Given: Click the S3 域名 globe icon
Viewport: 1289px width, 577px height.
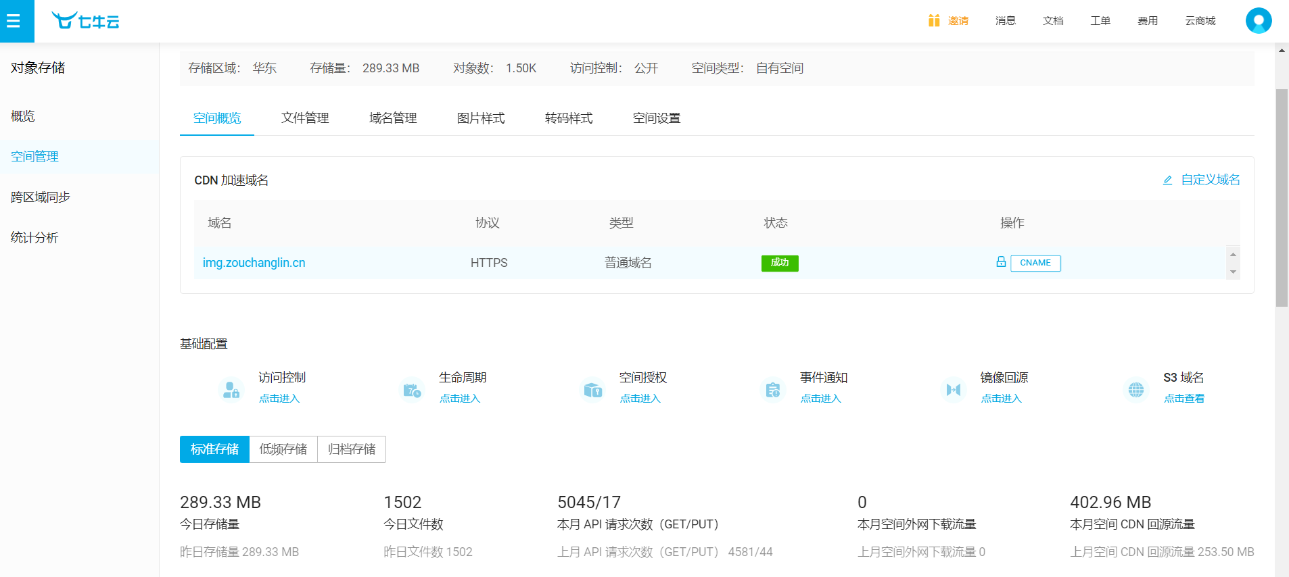Looking at the screenshot, I should coord(1136,390).
